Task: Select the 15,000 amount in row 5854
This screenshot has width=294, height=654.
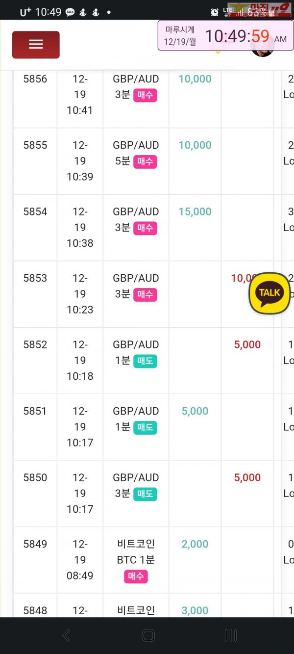Action: click(x=195, y=212)
